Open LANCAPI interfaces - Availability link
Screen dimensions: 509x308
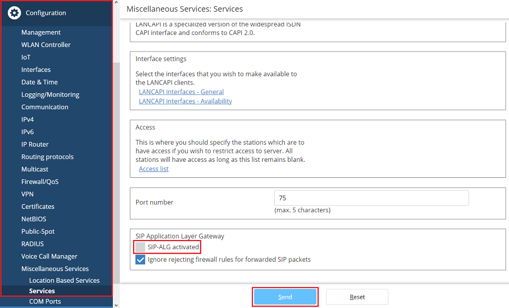185,102
